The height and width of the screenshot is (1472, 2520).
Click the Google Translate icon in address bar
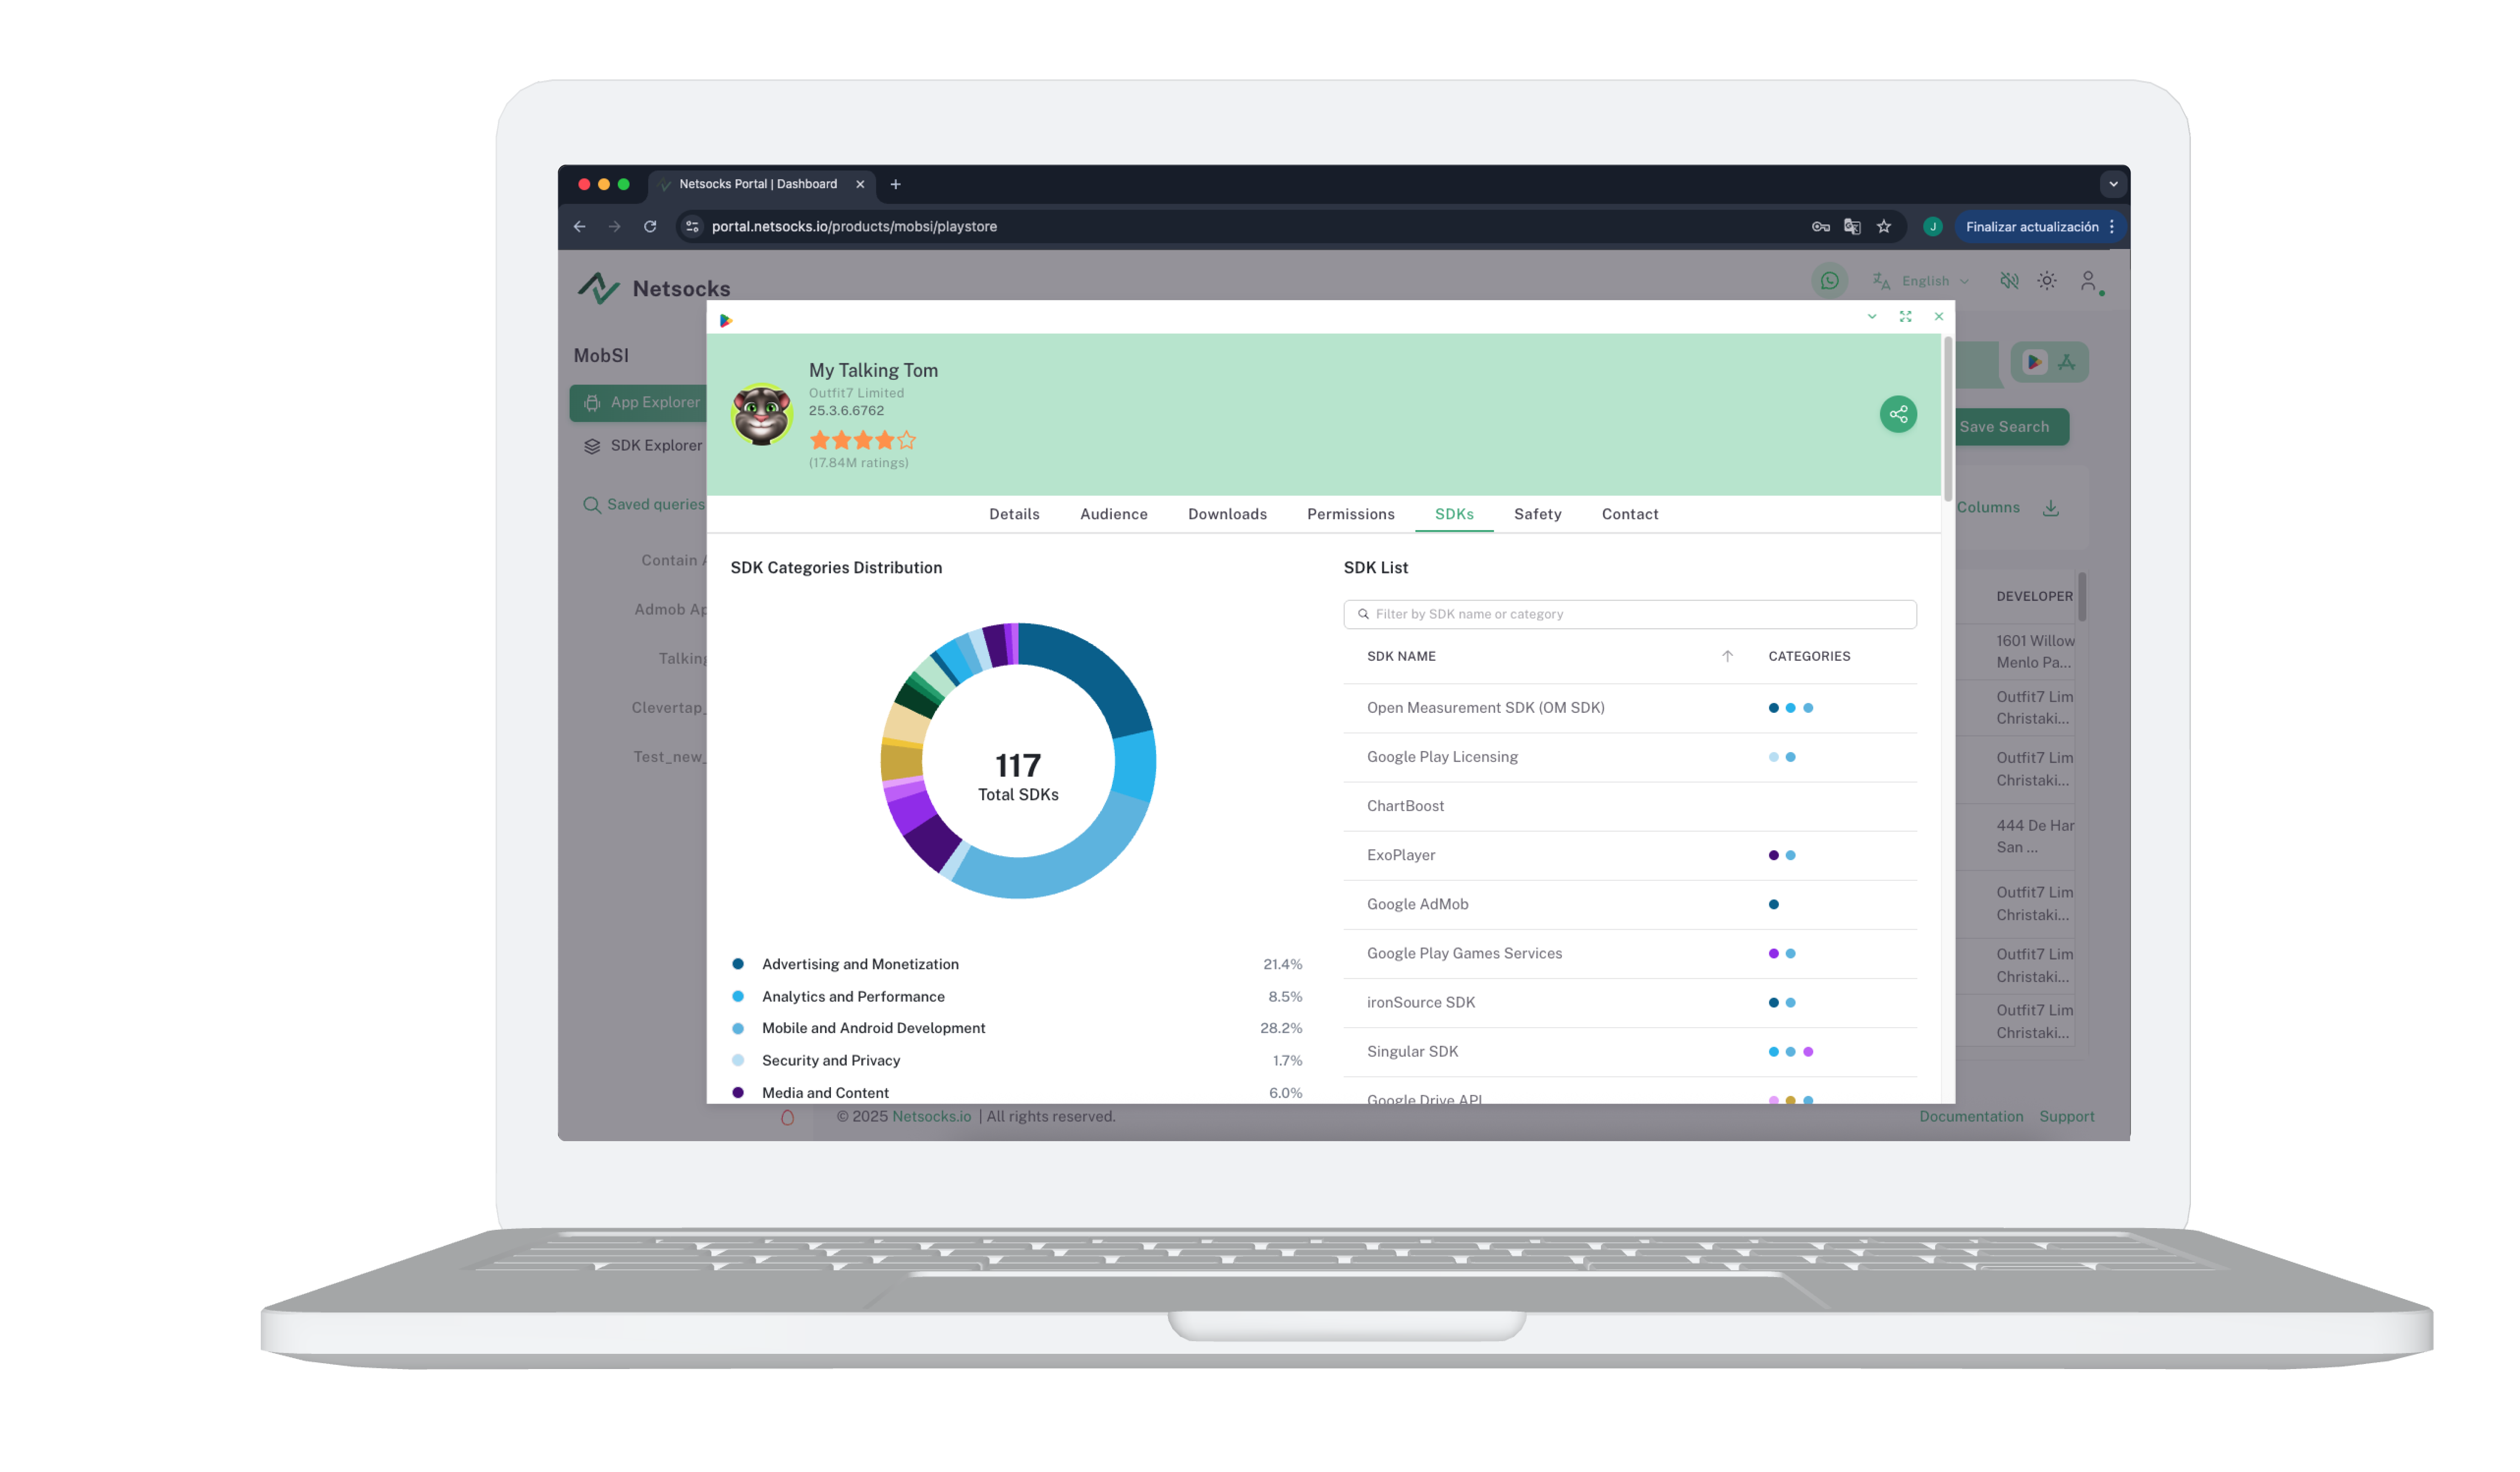tap(1852, 227)
